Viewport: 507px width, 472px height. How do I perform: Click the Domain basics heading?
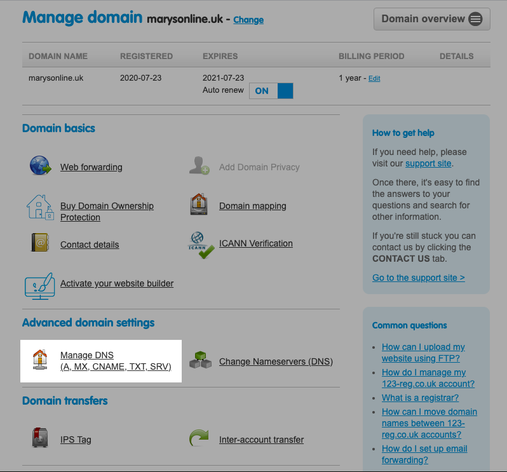click(58, 128)
